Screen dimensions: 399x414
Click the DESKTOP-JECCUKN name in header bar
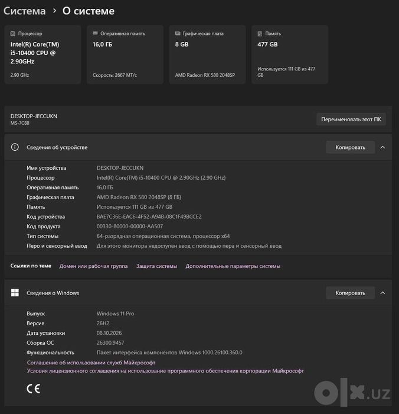tap(34, 116)
